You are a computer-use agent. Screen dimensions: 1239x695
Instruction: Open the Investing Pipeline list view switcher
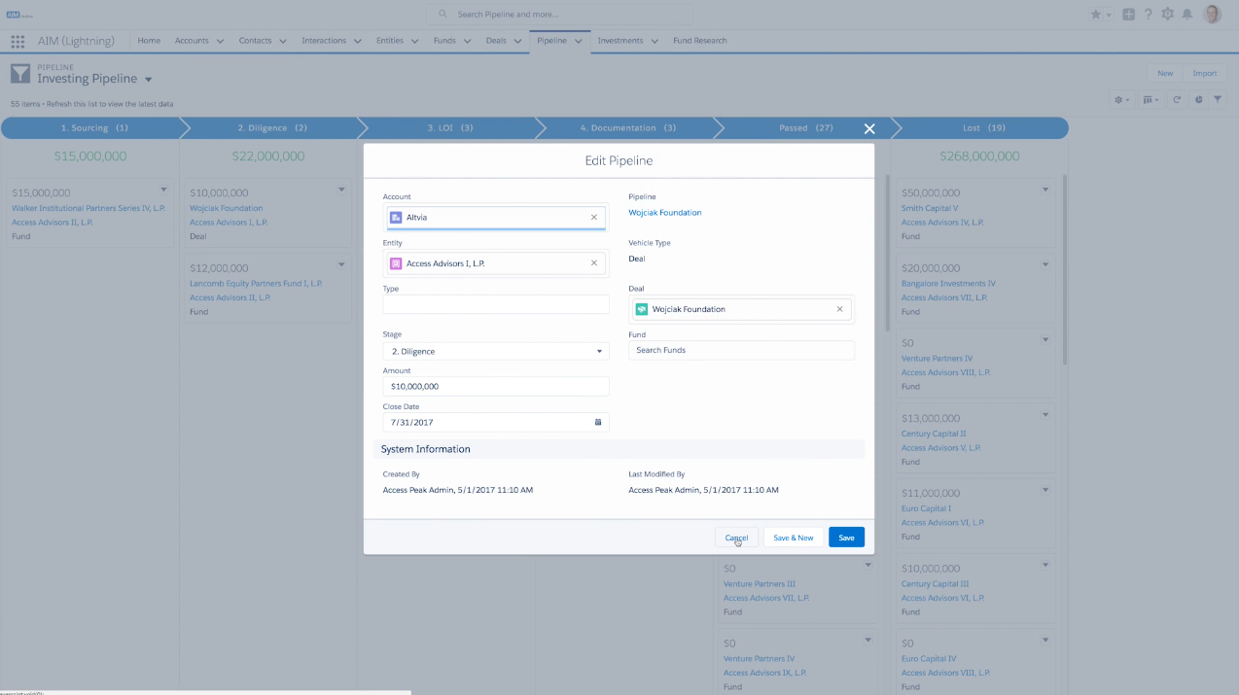pos(149,80)
